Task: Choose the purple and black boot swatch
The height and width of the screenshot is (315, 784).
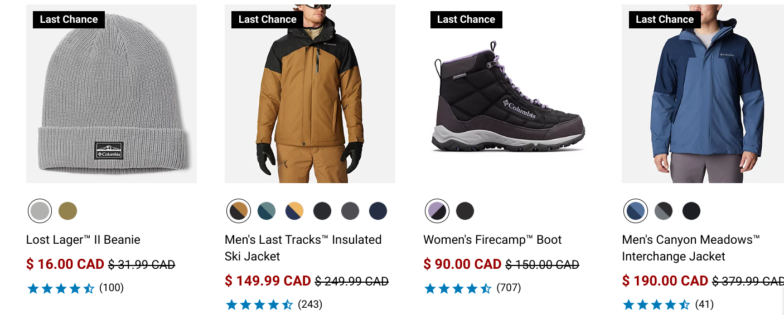Action: coord(437,211)
